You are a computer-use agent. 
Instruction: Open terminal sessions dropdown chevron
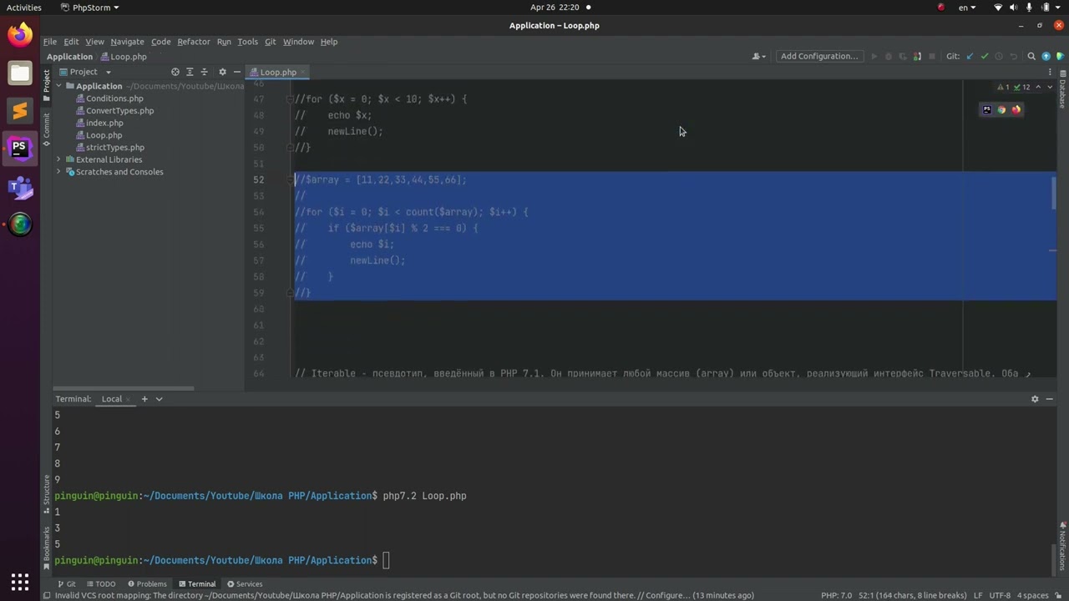click(x=159, y=399)
